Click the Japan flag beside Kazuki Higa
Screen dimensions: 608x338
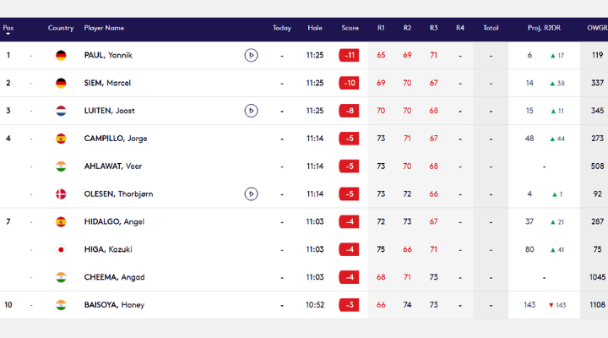tap(61, 250)
